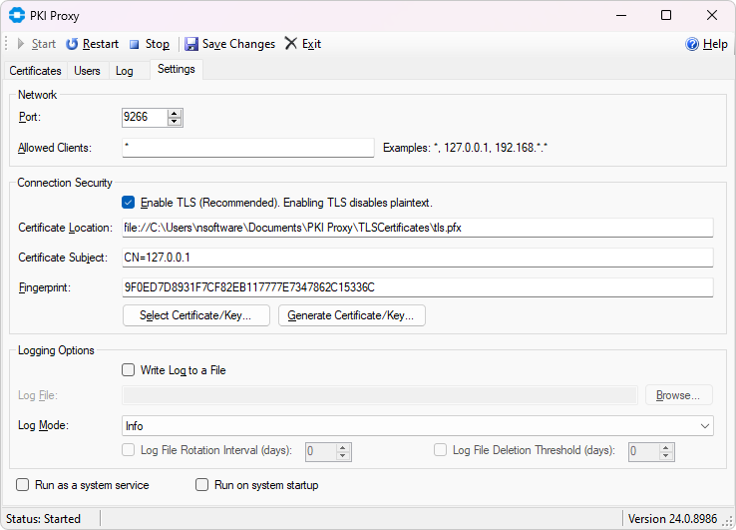Click the Save Changes floppy icon
The width and height of the screenshot is (736, 530).
(x=191, y=44)
